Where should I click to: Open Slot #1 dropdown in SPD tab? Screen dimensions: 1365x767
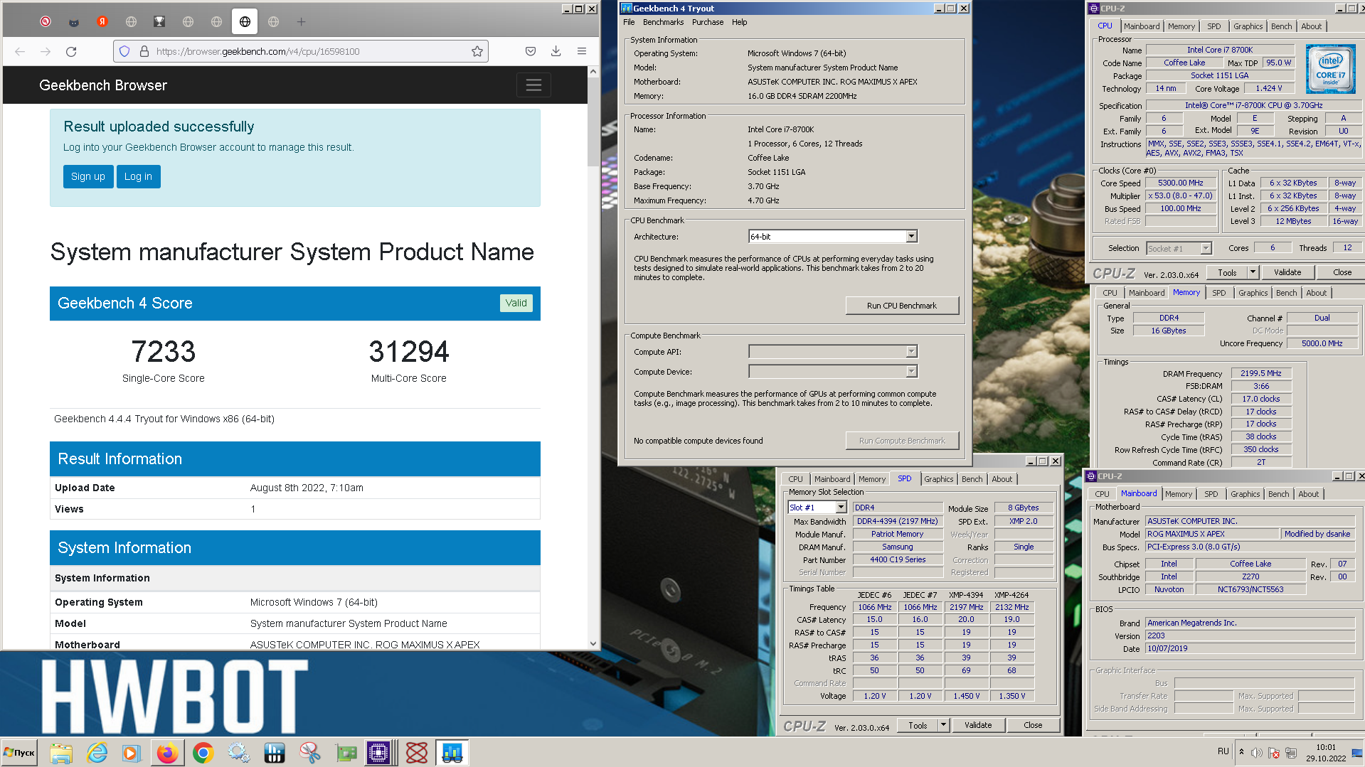tap(841, 508)
